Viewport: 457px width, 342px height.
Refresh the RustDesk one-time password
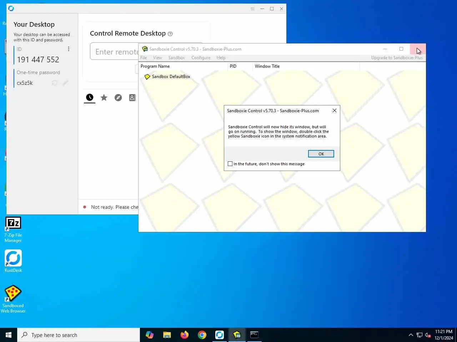[55, 83]
